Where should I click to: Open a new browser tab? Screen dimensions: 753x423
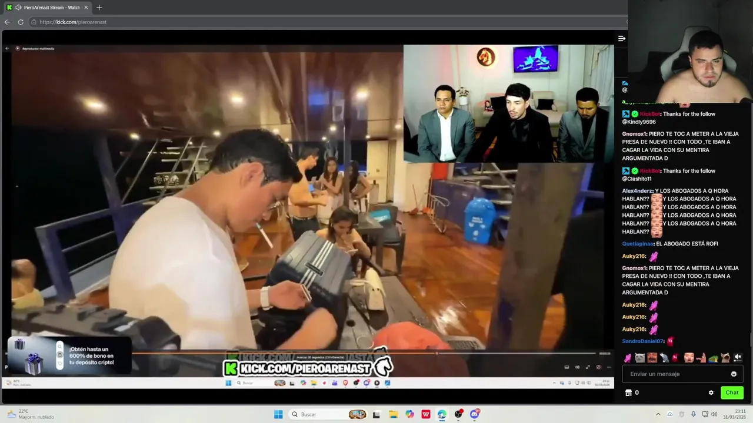99,8
